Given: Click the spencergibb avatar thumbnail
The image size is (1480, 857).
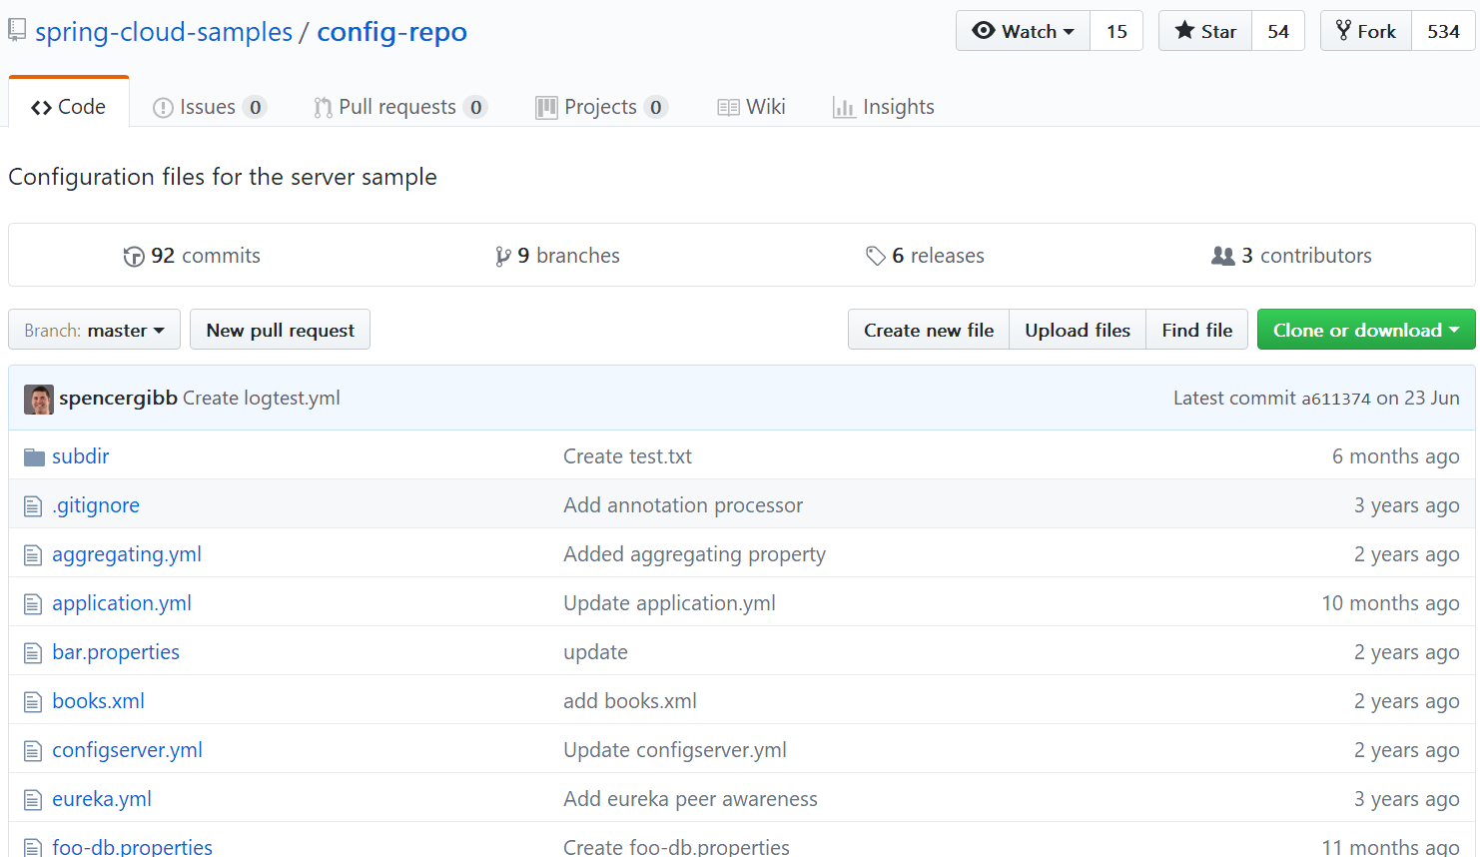Looking at the screenshot, I should point(39,400).
